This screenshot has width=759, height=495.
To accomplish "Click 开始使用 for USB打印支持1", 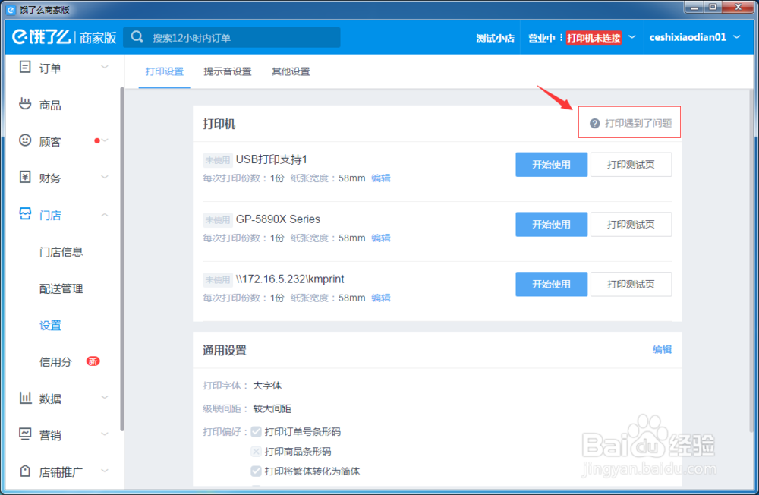I will tap(551, 165).
